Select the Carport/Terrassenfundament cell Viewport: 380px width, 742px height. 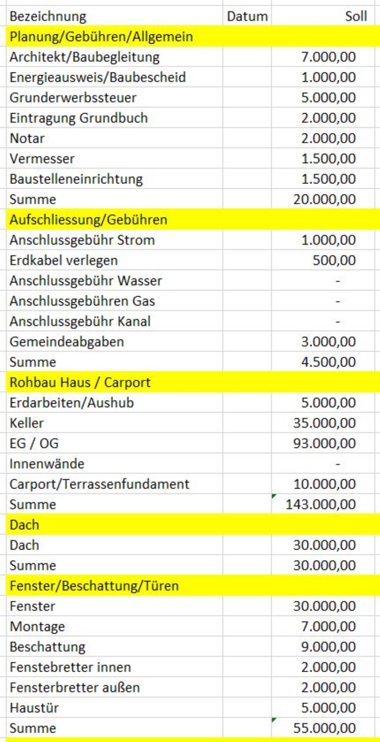point(114,484)
